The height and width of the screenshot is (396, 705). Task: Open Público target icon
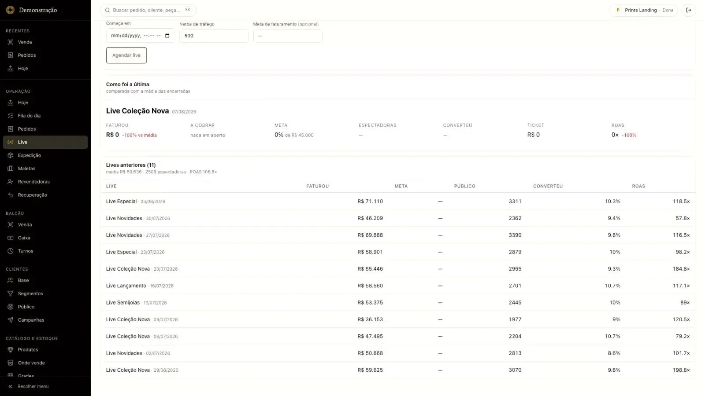(x=11, y=307)
